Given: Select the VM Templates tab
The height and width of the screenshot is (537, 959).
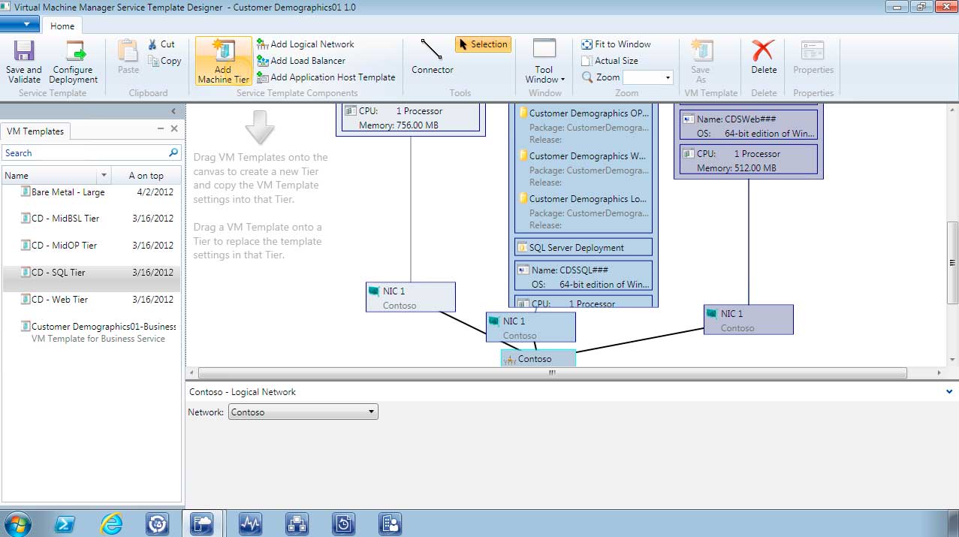Looking at the screenshot, I should click(x=35, y=131).
